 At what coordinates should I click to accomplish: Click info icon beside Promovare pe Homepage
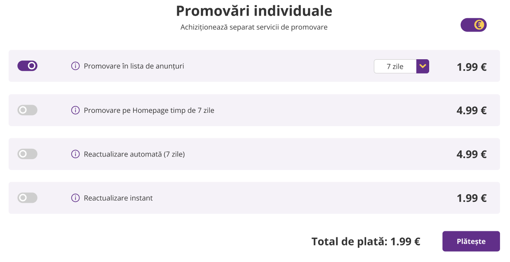click(x=75, y=110)
